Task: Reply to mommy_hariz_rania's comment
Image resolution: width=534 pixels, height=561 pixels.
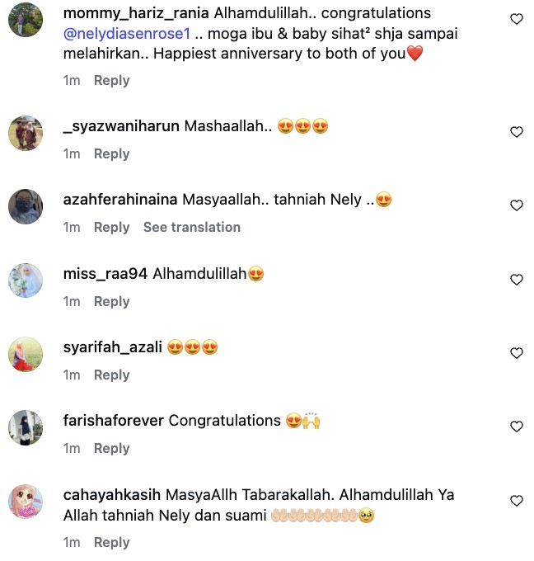Action: pos(111,80)
